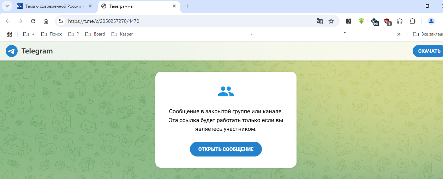This screenshot has height=179, width=443.
Task: Open the Extensions puzzle-piece menu
Action: 412,21
